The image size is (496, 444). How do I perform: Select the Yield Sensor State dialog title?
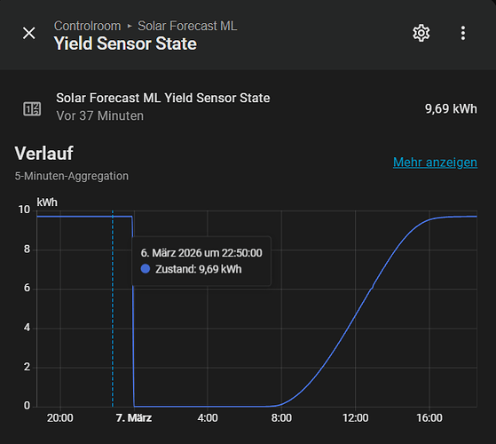tap(125, 44)
